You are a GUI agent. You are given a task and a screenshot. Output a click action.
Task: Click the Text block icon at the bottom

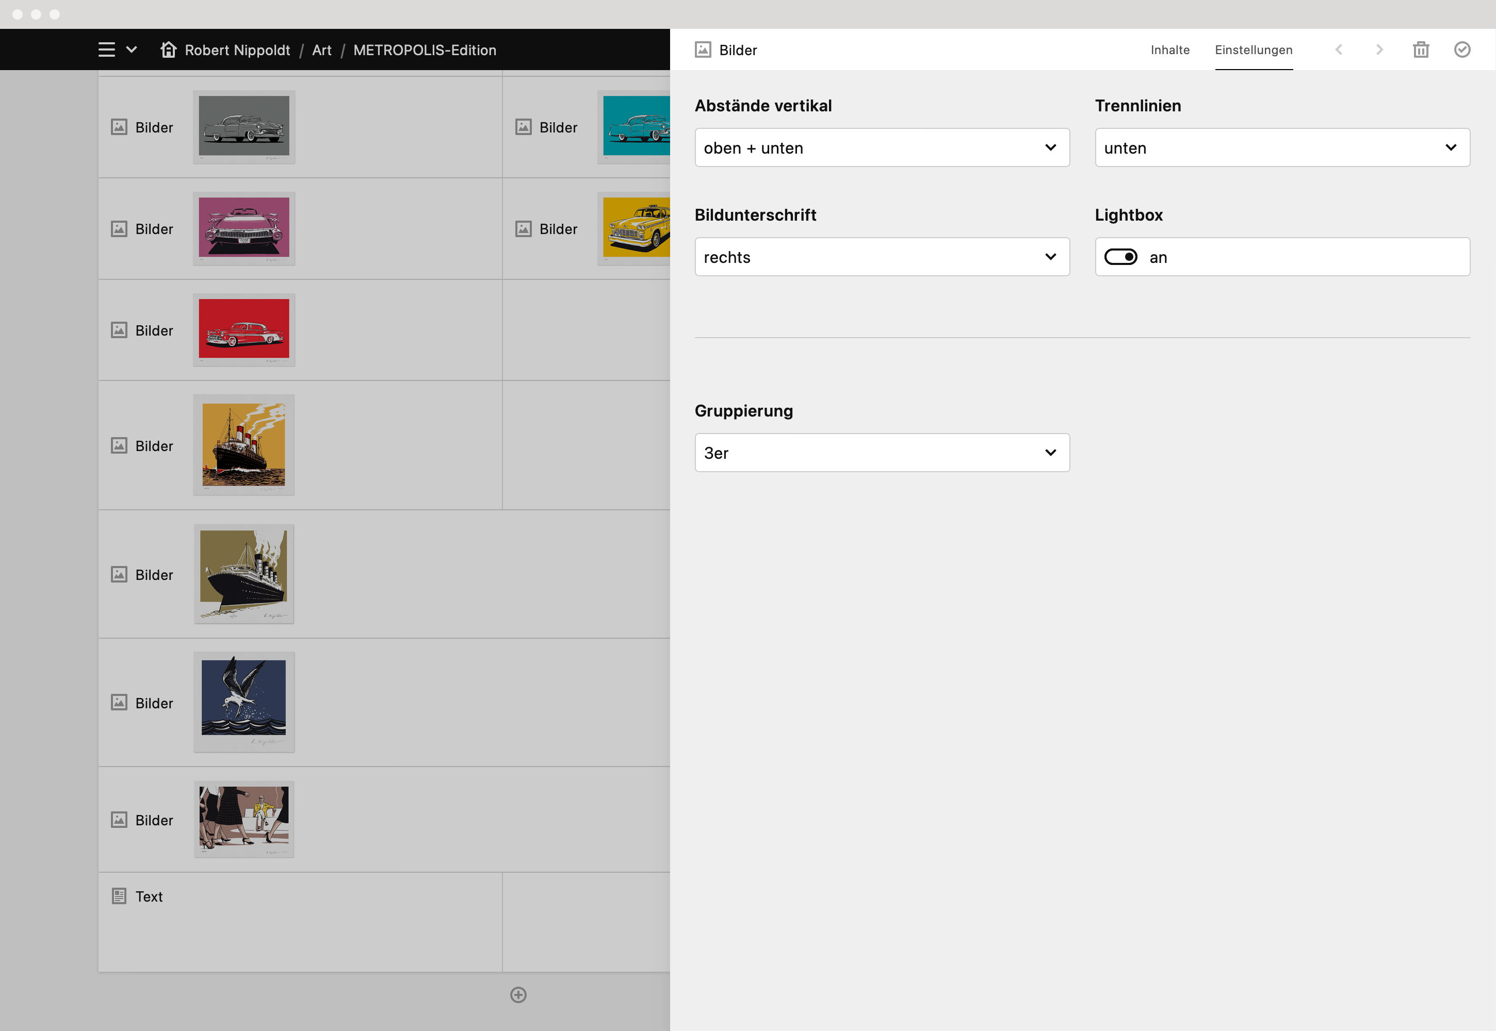pyautogui.click(x=119, y=896)
